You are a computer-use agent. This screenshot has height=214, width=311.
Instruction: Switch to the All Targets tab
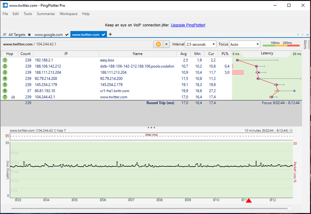pos(17,35)
